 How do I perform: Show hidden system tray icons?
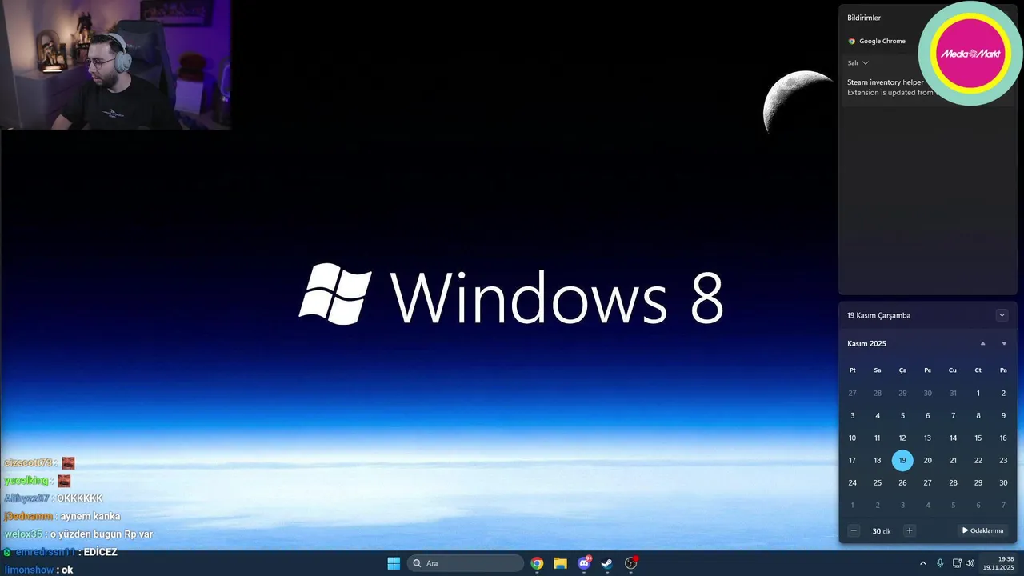tap(922, 563)
